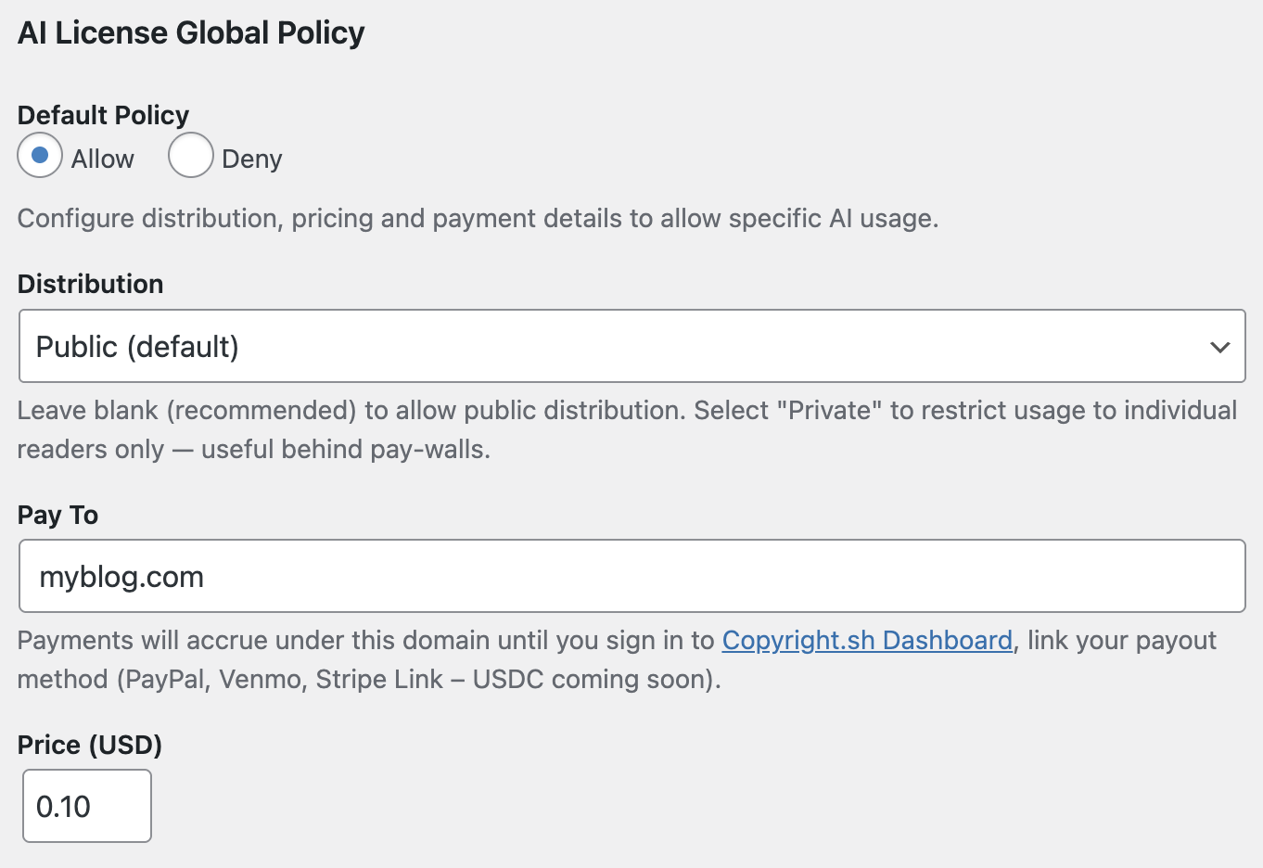
Task: Click the Deny label text
Action: tap(250, 159)
